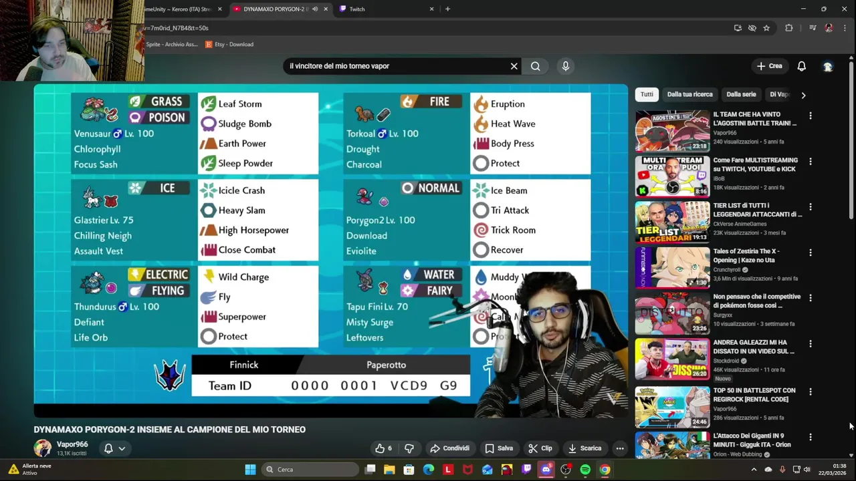This screenshot has width=856, height=481.
Task: Toggle mute on the DYNAMAXO PORYGON-2 tab
Action: point(315,9)
